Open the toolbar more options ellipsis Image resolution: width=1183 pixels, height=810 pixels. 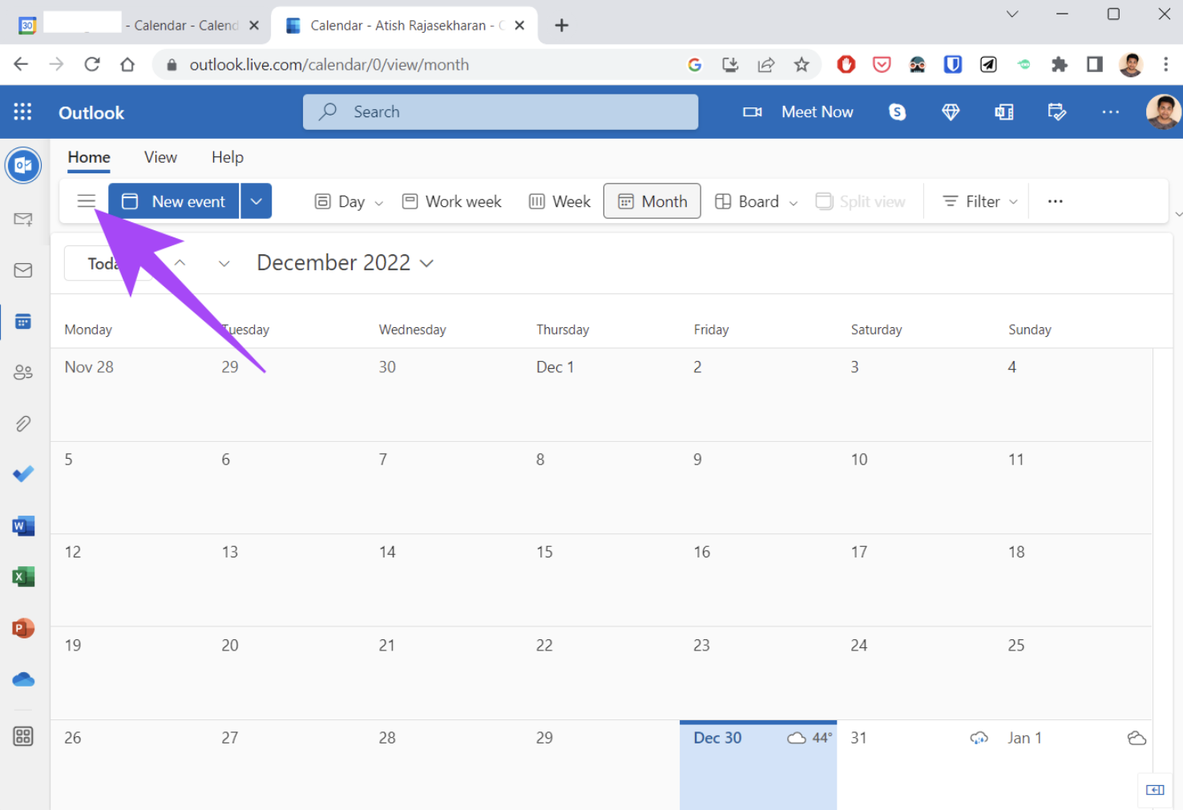[x=1056, y=201]
